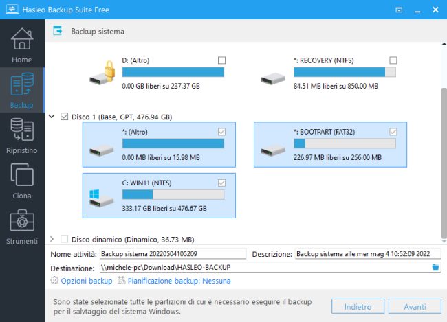447x322 pixels.
Task: Open the title bar menu dropdown icon
Action: click(399, 10)
